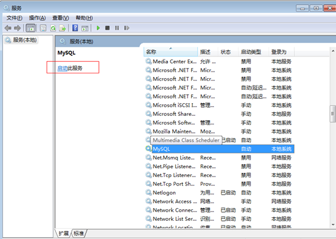Click gear icon beside Mozilla Mainten...
Image resolution: width=336 pixels, height=239 pixels.
click(x=148, y=131)
